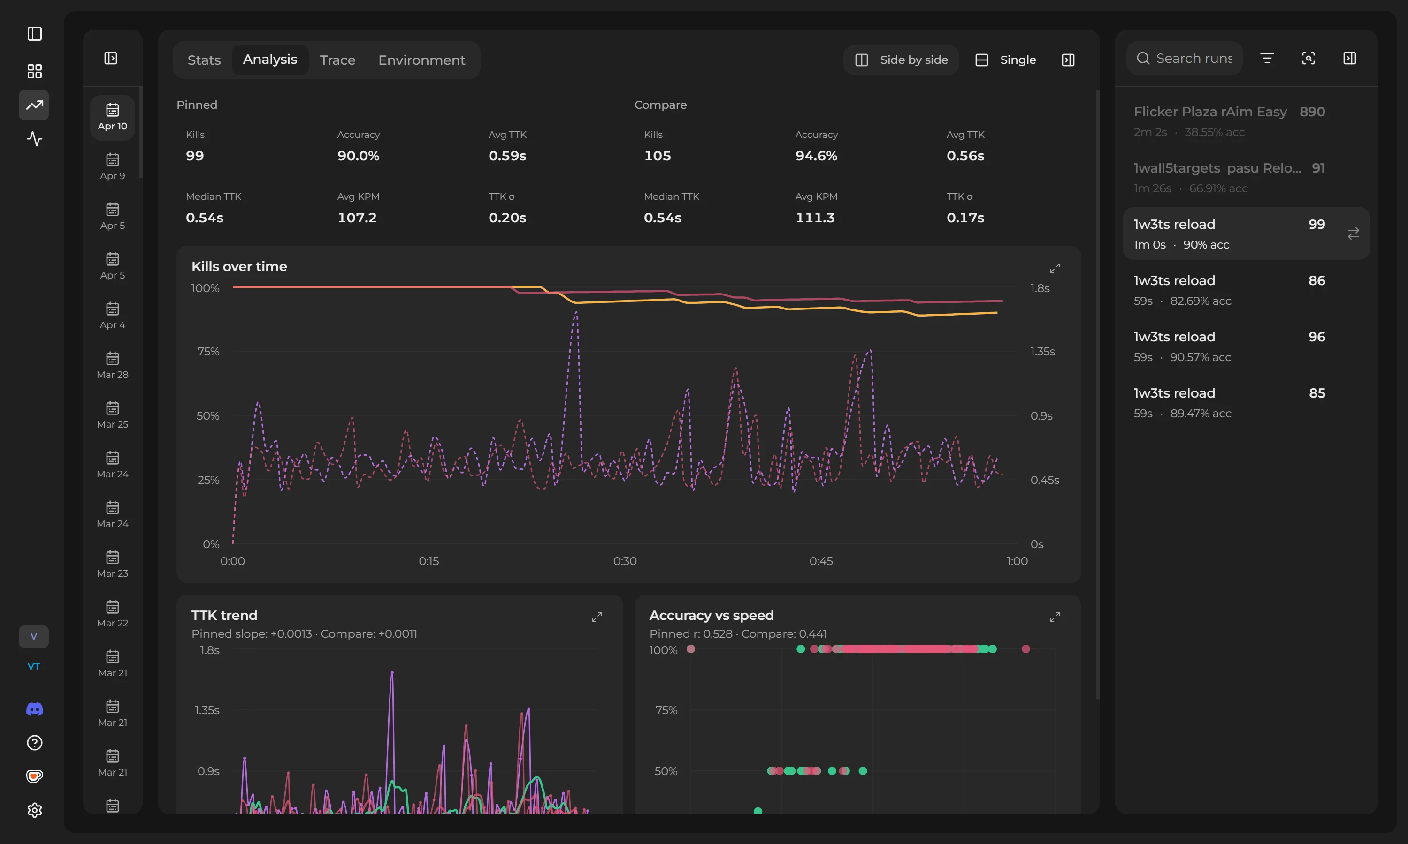This screenshot has width=1408, height=844.
Task: Collapse the runs list panel icon
Action: 1350,58
